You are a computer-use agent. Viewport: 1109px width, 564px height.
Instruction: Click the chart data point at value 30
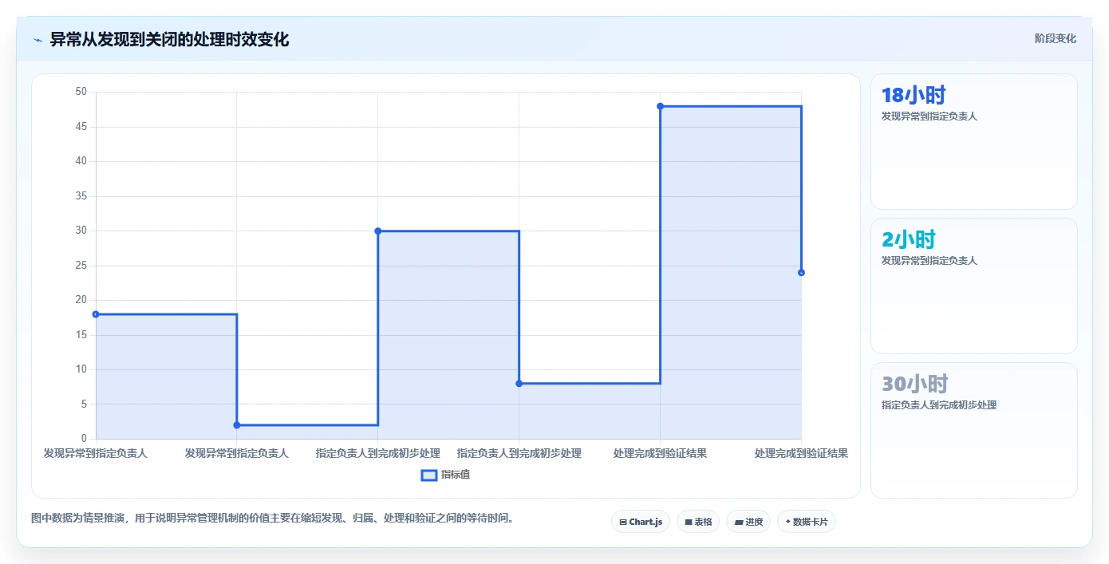(x=378, y=231)
